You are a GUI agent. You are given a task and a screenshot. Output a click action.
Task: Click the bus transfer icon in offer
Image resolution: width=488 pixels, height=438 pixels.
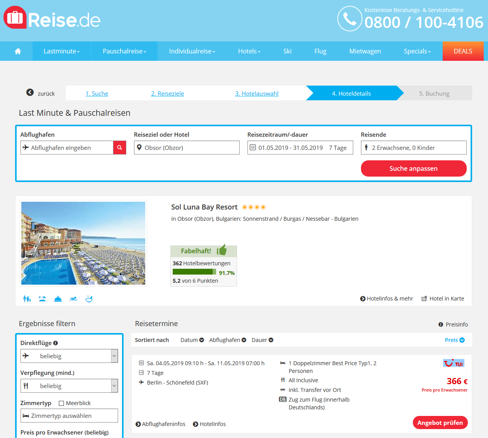pyautogui.click(x=283, y=390)
